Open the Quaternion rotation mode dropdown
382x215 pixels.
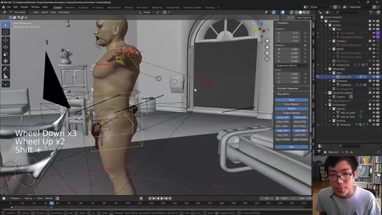292,65
